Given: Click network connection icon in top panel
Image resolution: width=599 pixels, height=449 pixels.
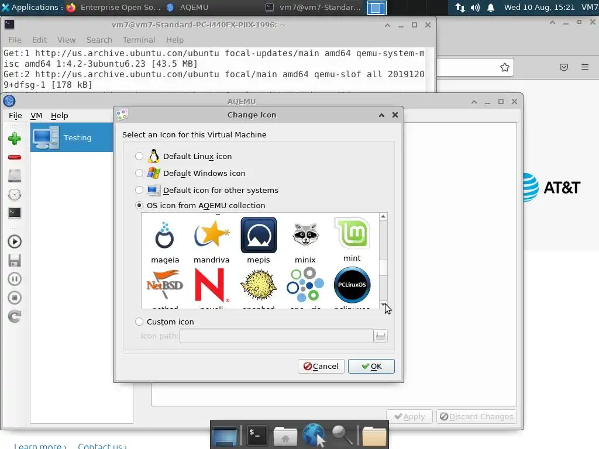Looking at the screenshot, I should pyautogui.click(x=460, y=7).
